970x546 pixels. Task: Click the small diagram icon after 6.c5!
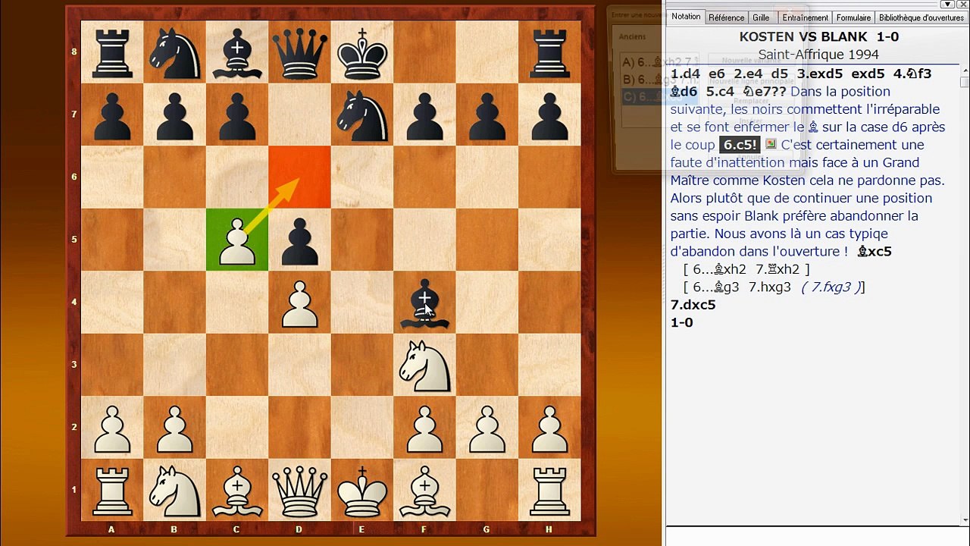click(x=771, y=144)
